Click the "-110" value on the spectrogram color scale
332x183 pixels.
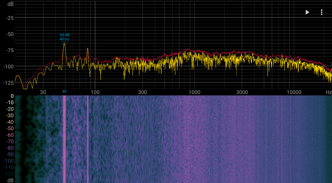[9, 167]
